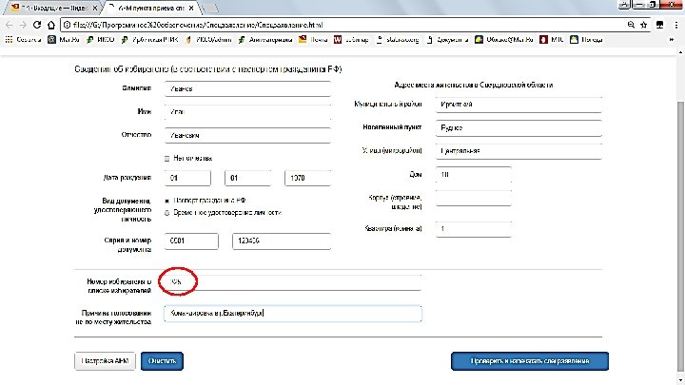The width and height of the screenshot is (685, 385).
Task: Open the Документы bookmark
Action: click(447, 40)
